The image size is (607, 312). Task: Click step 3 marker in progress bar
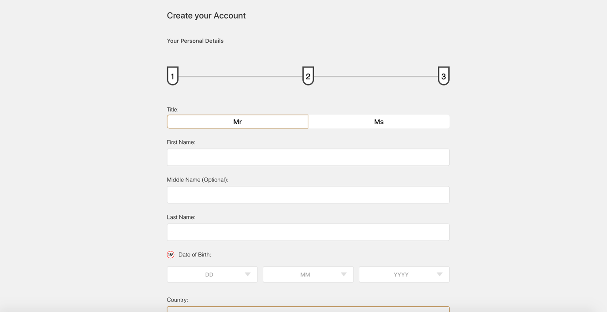[x=443, y=76]
